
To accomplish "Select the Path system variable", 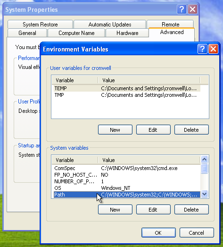I will click(x=127, y=195).
